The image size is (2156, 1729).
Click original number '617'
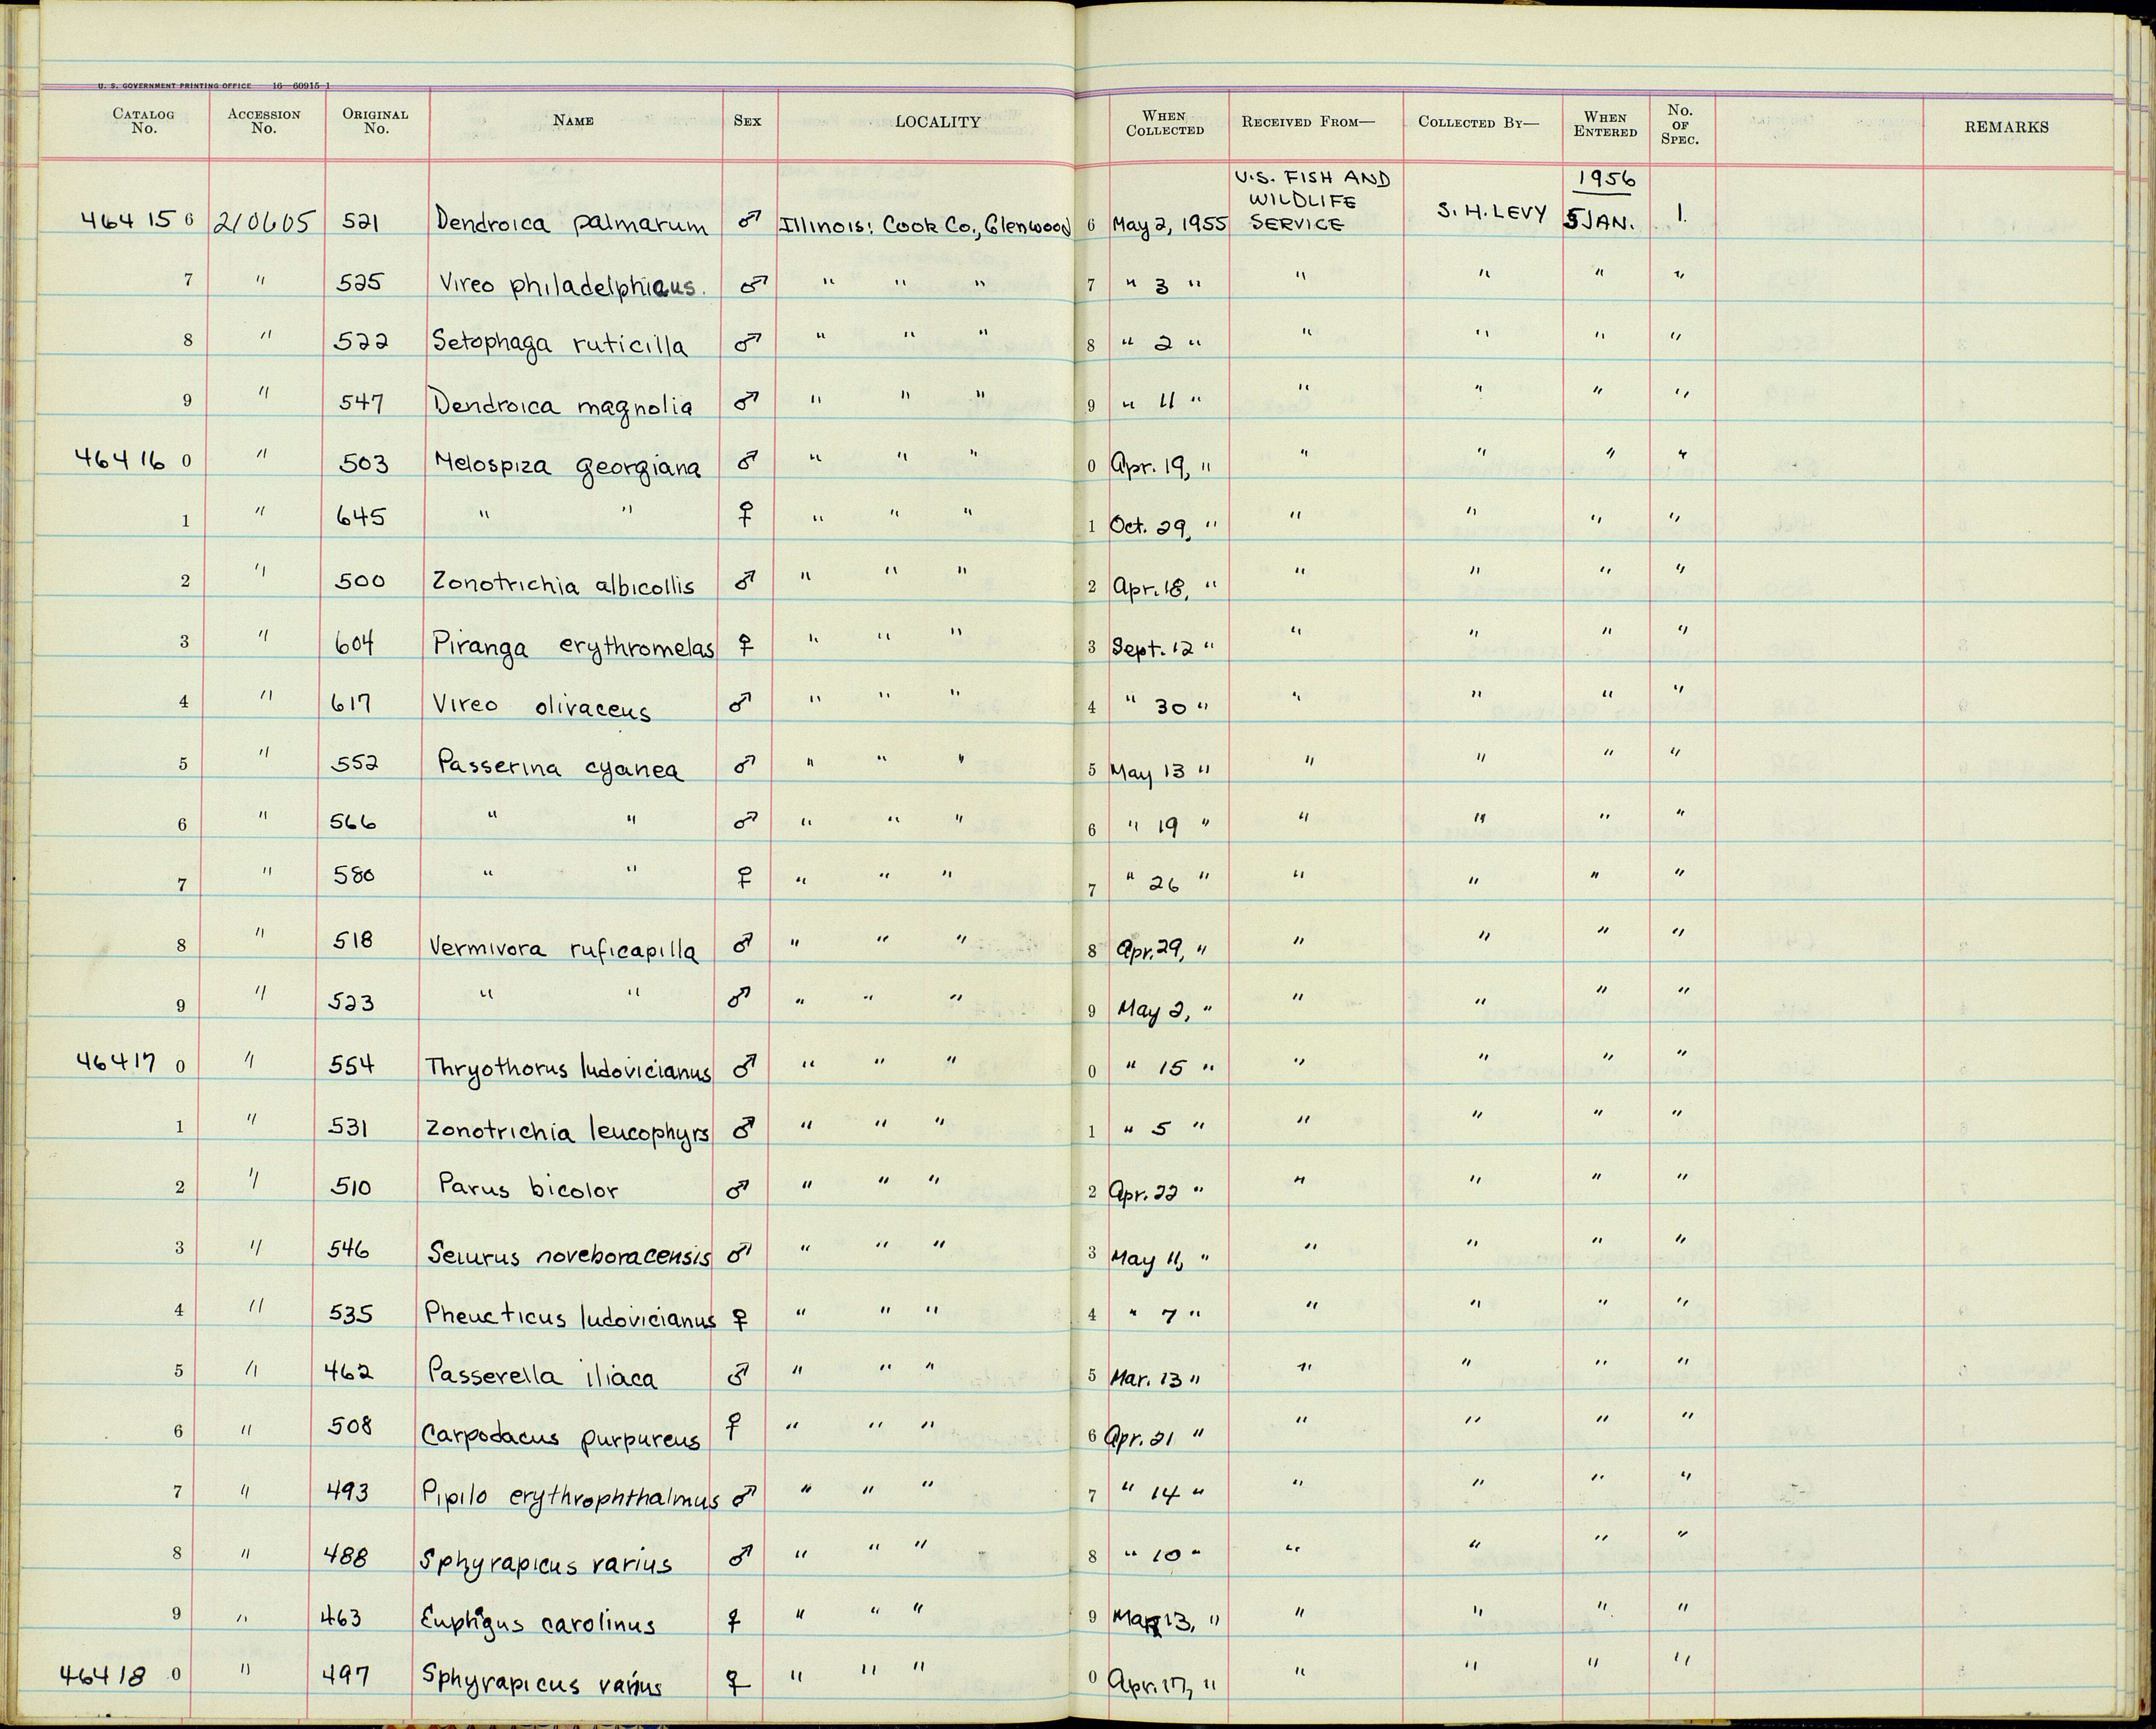point(352,703)
